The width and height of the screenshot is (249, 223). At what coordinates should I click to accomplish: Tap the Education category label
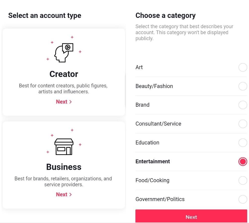[x=147, y=143]
